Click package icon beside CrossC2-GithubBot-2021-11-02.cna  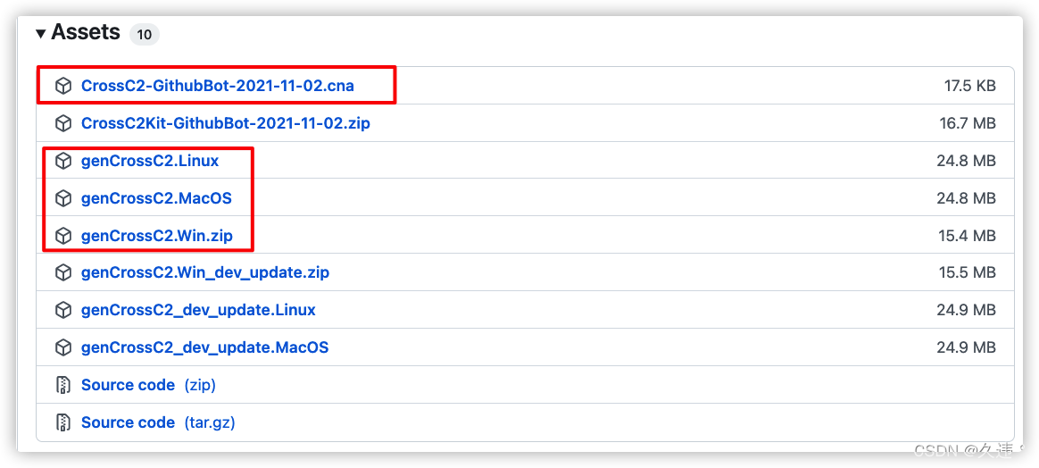coord(63,86)
